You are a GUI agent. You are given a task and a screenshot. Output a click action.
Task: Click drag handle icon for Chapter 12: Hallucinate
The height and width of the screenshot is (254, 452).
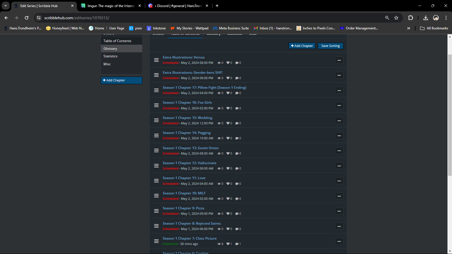(x=156, y=166)
